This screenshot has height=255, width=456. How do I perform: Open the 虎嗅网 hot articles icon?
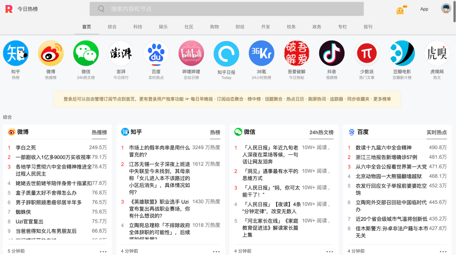[437, 53]
